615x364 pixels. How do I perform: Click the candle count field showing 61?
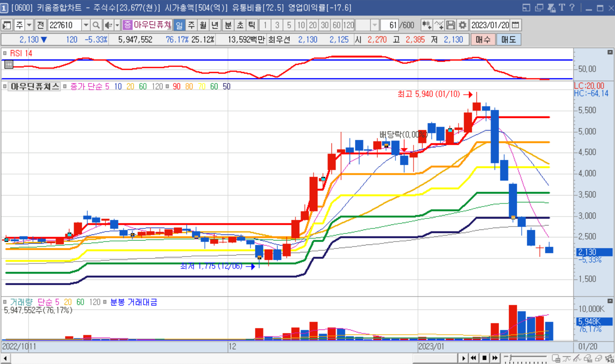pos(389,25)
